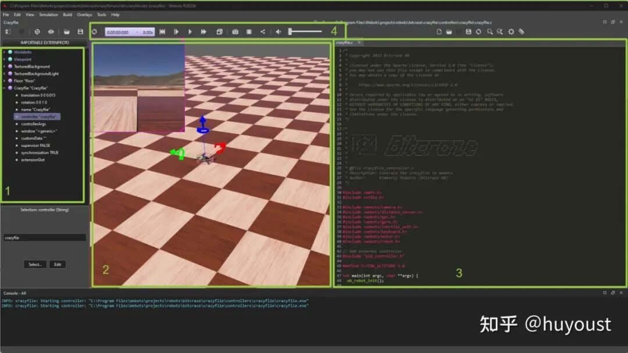Create new file in text editor
628x353 pixels.
point(439,31)
